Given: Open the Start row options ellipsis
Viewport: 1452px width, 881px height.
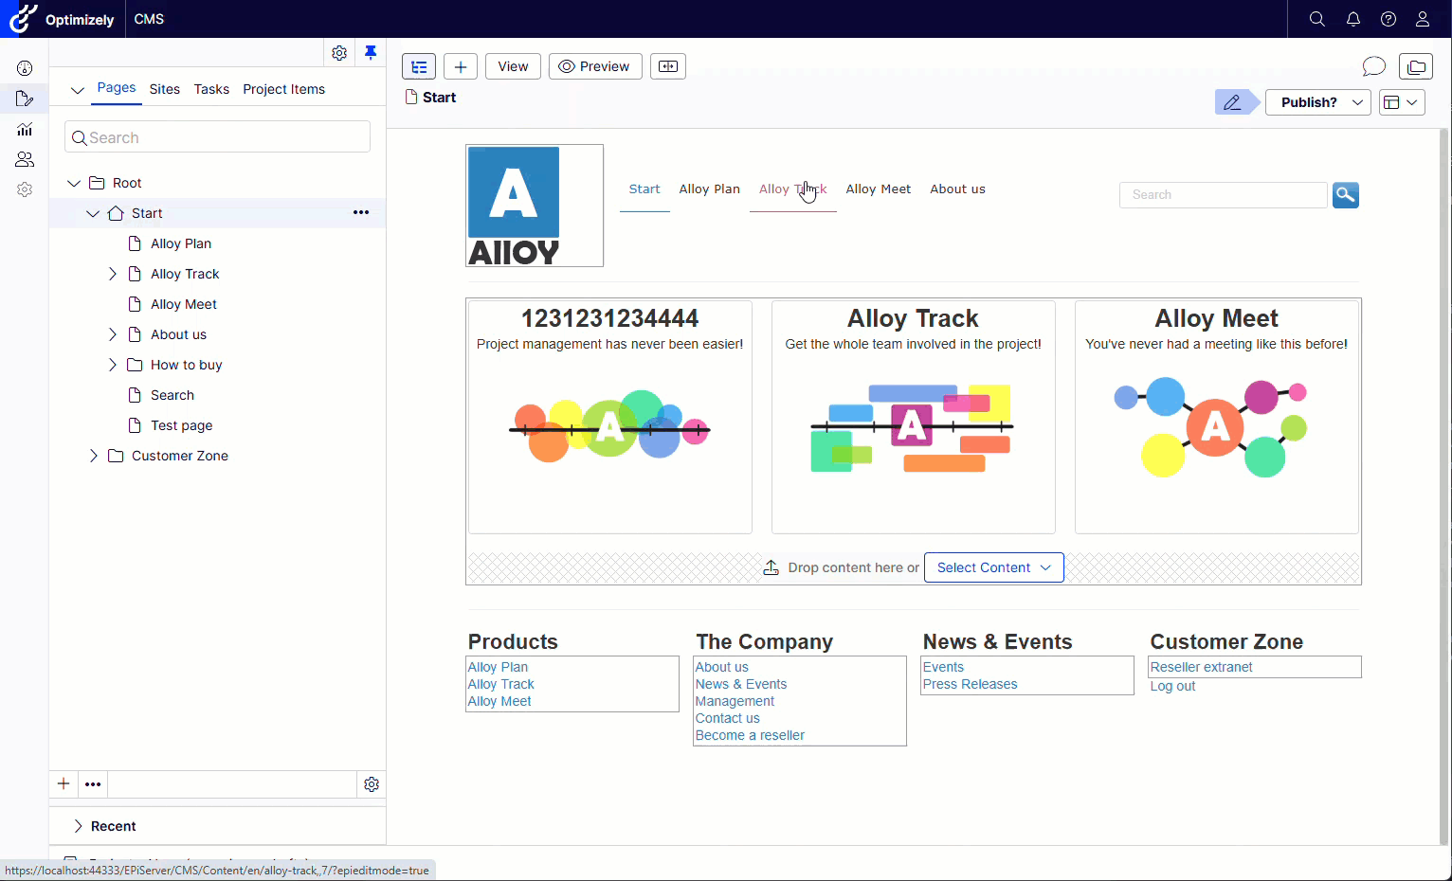Looking at the screenshot, I should coord(361,212).
